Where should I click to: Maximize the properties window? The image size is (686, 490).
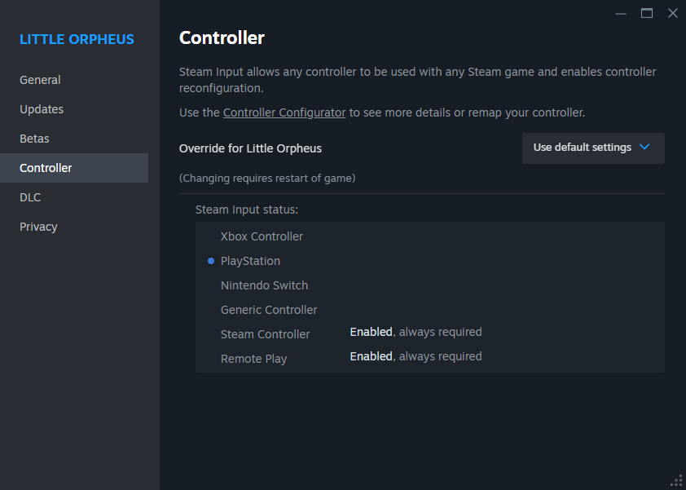click(647, 13)
